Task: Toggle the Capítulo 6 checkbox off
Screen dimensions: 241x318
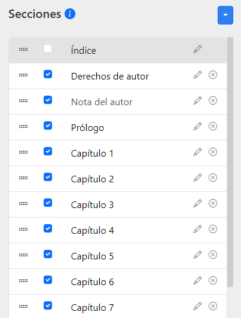Action: click(x=48, y=280)
